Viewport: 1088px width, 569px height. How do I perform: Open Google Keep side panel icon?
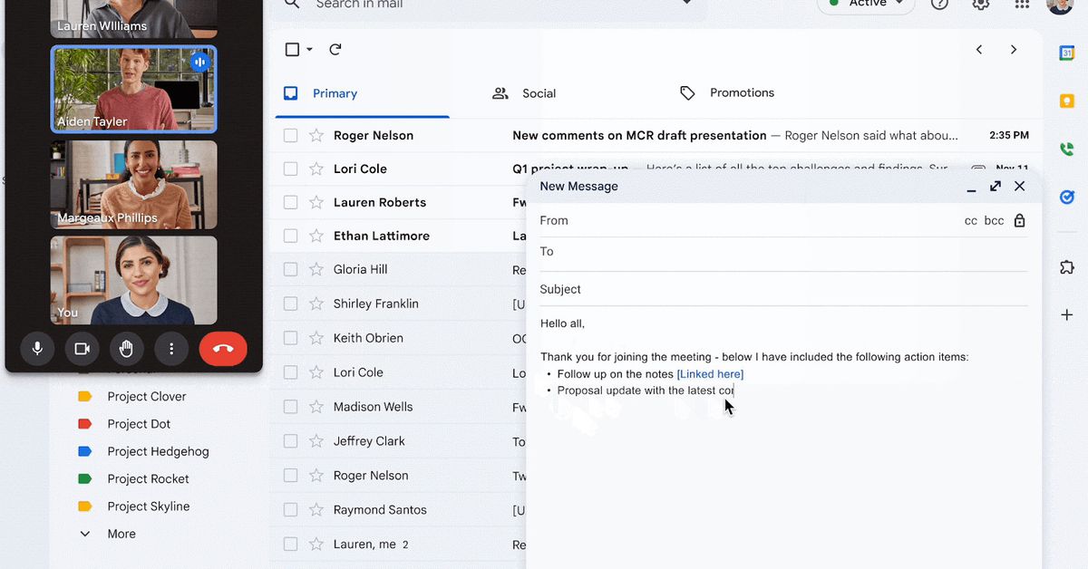(x=1067, y=101)
